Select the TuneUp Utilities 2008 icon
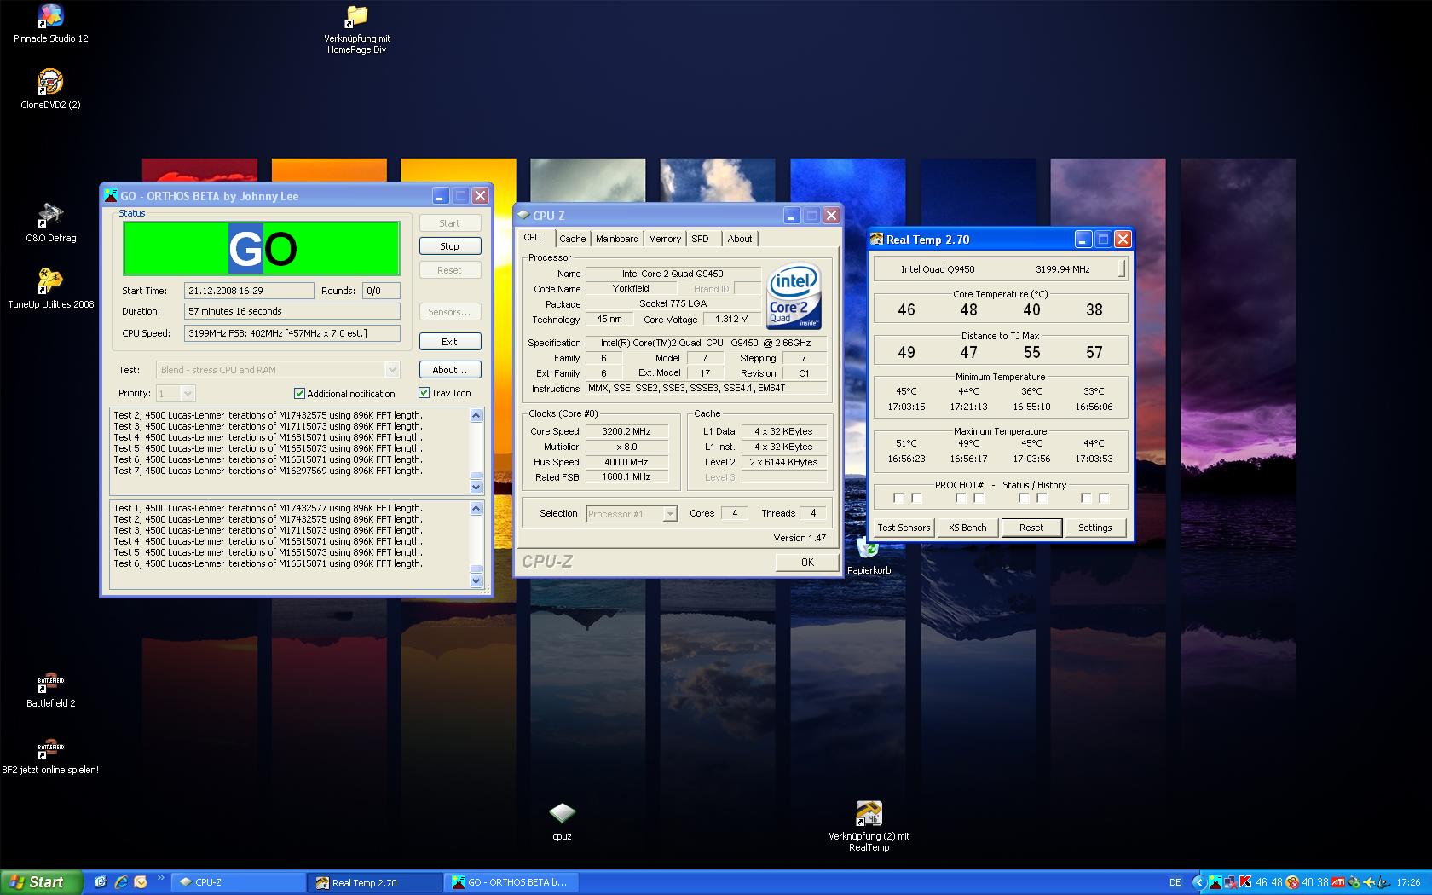Image resolution: width=1432 pixels, height=895 pixels. coord(50,288)
